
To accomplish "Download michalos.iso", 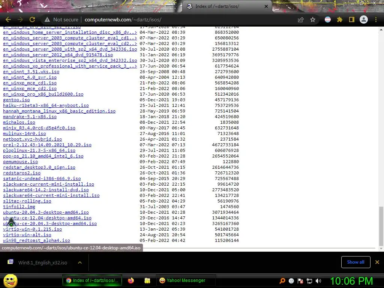I will pos(19,123).
